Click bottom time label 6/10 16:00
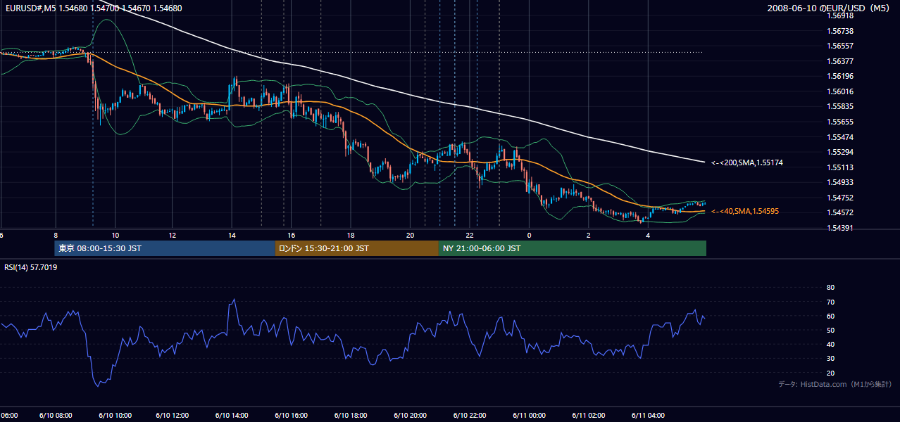This screenshot has width=900, height=422. [x=292, y=415]
